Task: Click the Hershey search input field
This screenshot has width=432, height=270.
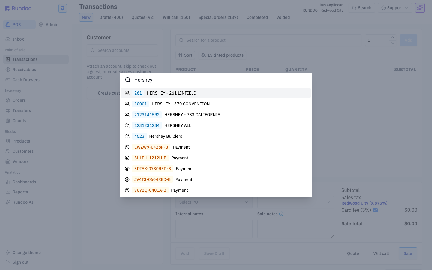Action: (221, 80)
